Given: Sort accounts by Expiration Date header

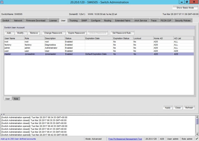Looking at the screenshot, I should click(98, 38).
